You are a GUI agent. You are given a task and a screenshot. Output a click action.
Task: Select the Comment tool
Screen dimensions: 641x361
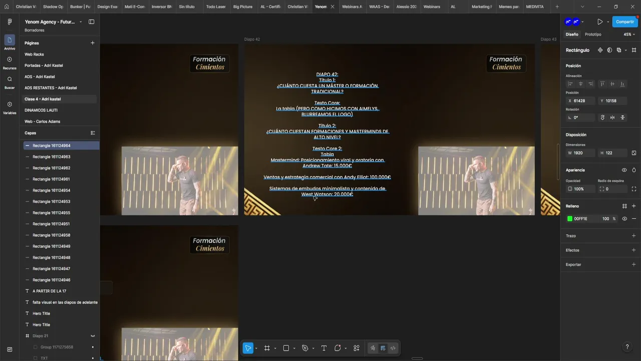coord(338,348)
